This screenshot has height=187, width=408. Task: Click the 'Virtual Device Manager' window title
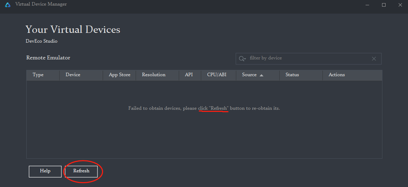41,4
